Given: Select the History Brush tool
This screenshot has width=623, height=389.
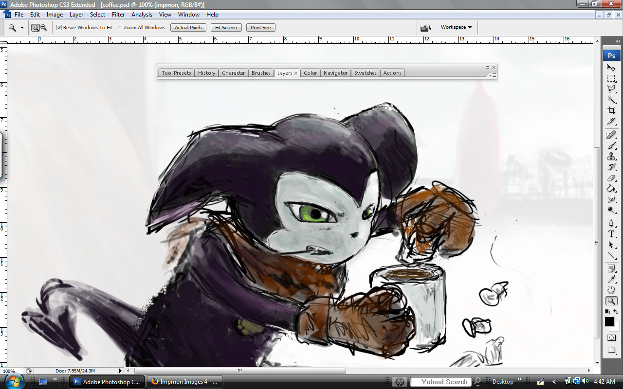Looking at the screenshot, I should pyautogui.click(x=611, y=167).
